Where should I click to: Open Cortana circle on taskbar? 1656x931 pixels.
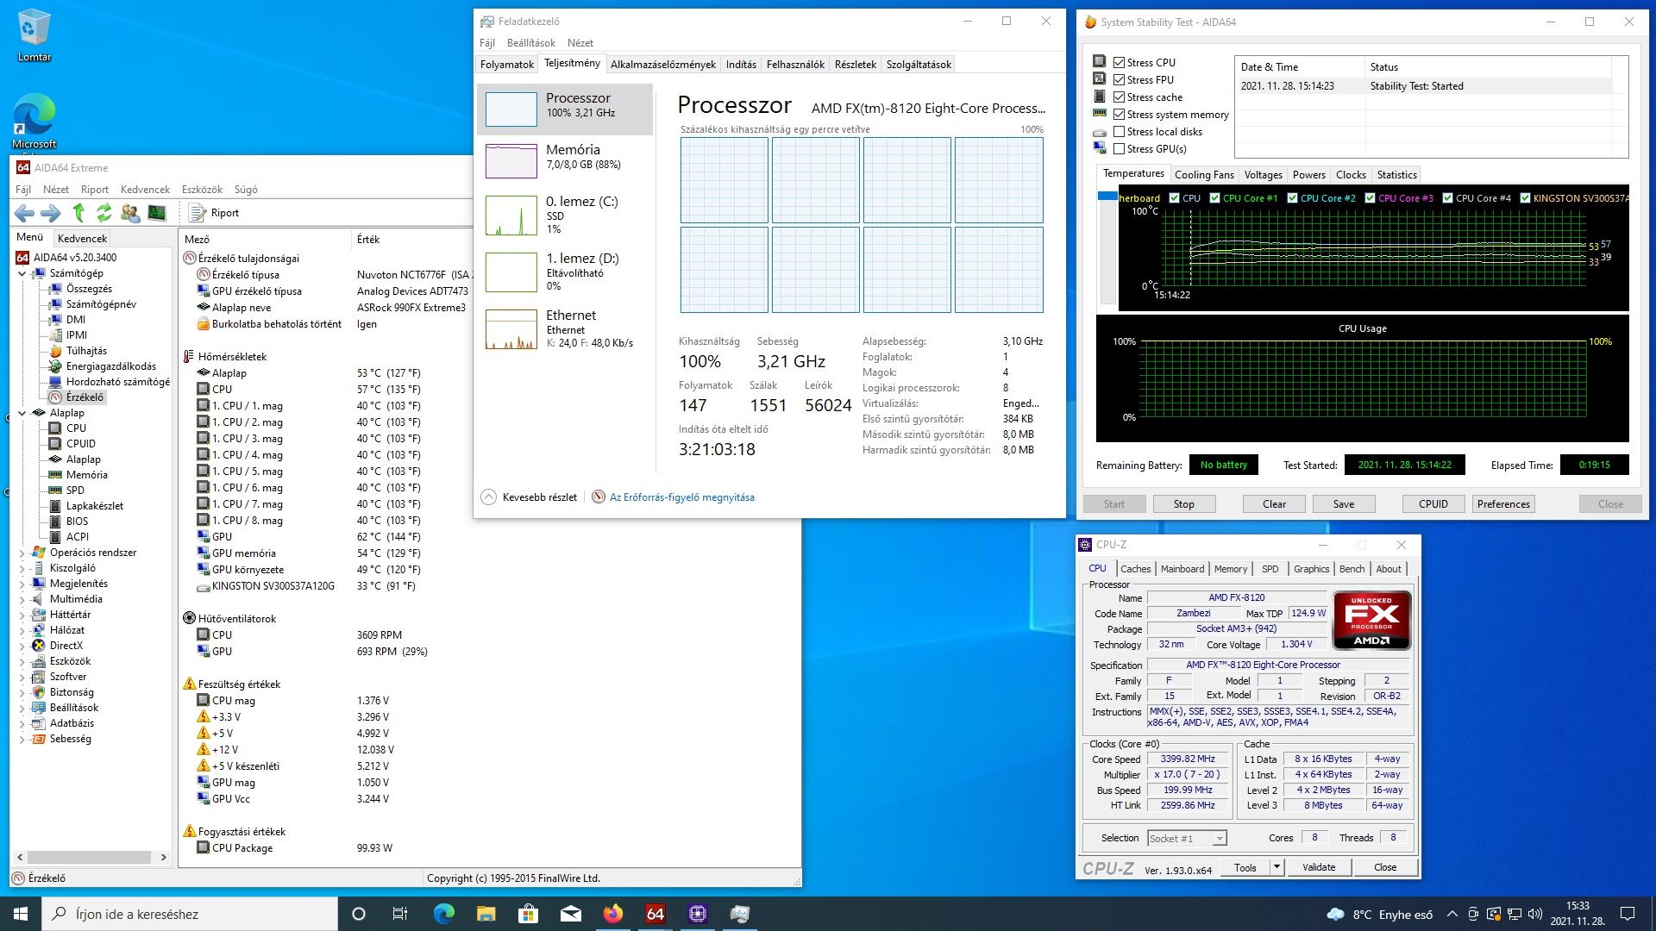[x=359, y=914]
